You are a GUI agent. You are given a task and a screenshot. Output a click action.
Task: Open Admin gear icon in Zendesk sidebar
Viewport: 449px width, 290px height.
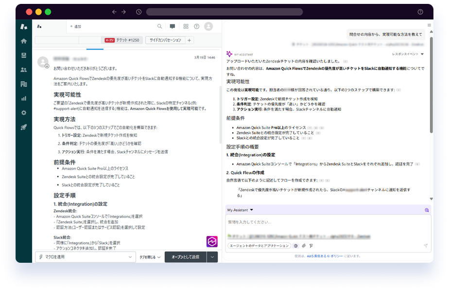pos(23,112)
